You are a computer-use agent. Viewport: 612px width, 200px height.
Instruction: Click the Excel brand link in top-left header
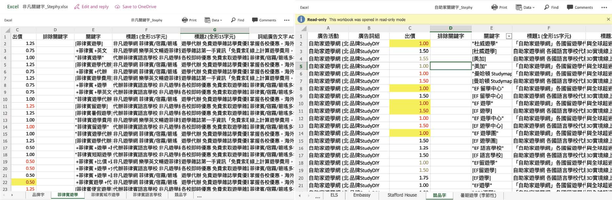[x=13, y=7]
